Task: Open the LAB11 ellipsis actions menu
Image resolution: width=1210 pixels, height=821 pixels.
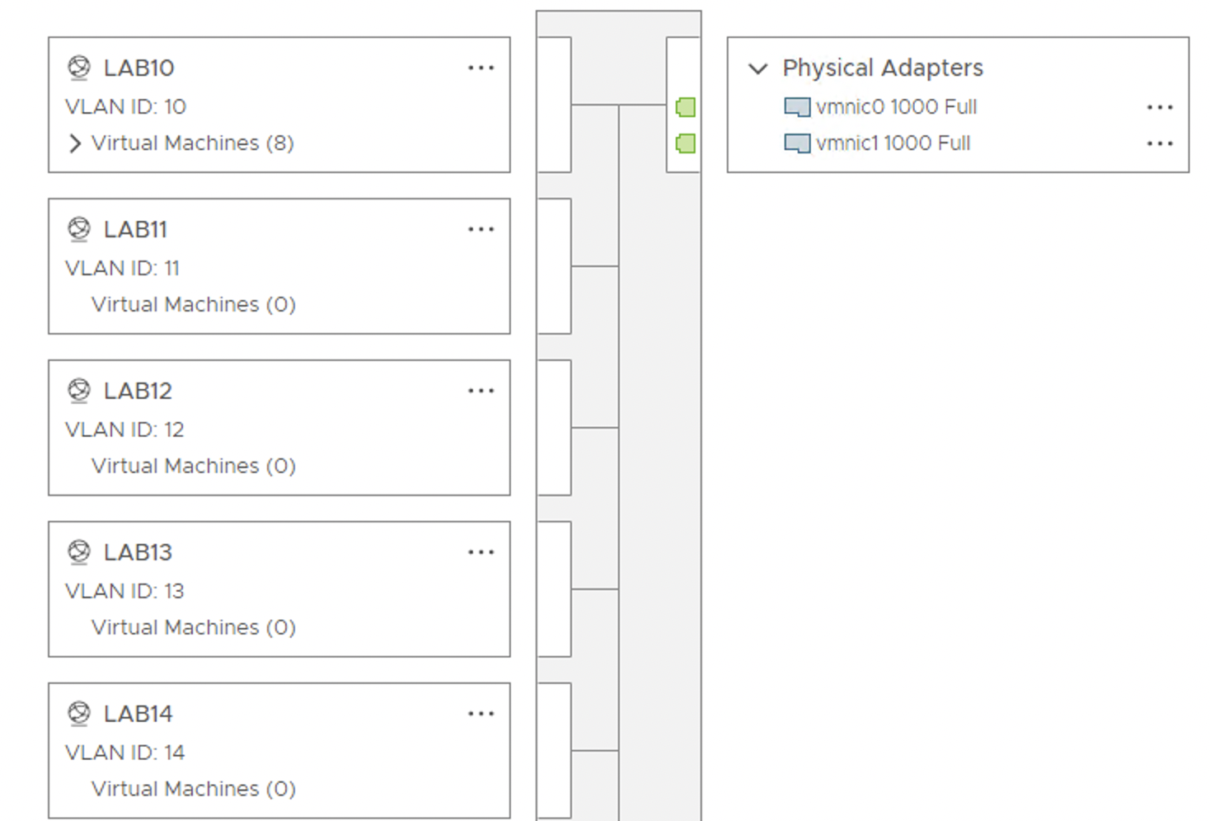Action: [x=481, y=229]
